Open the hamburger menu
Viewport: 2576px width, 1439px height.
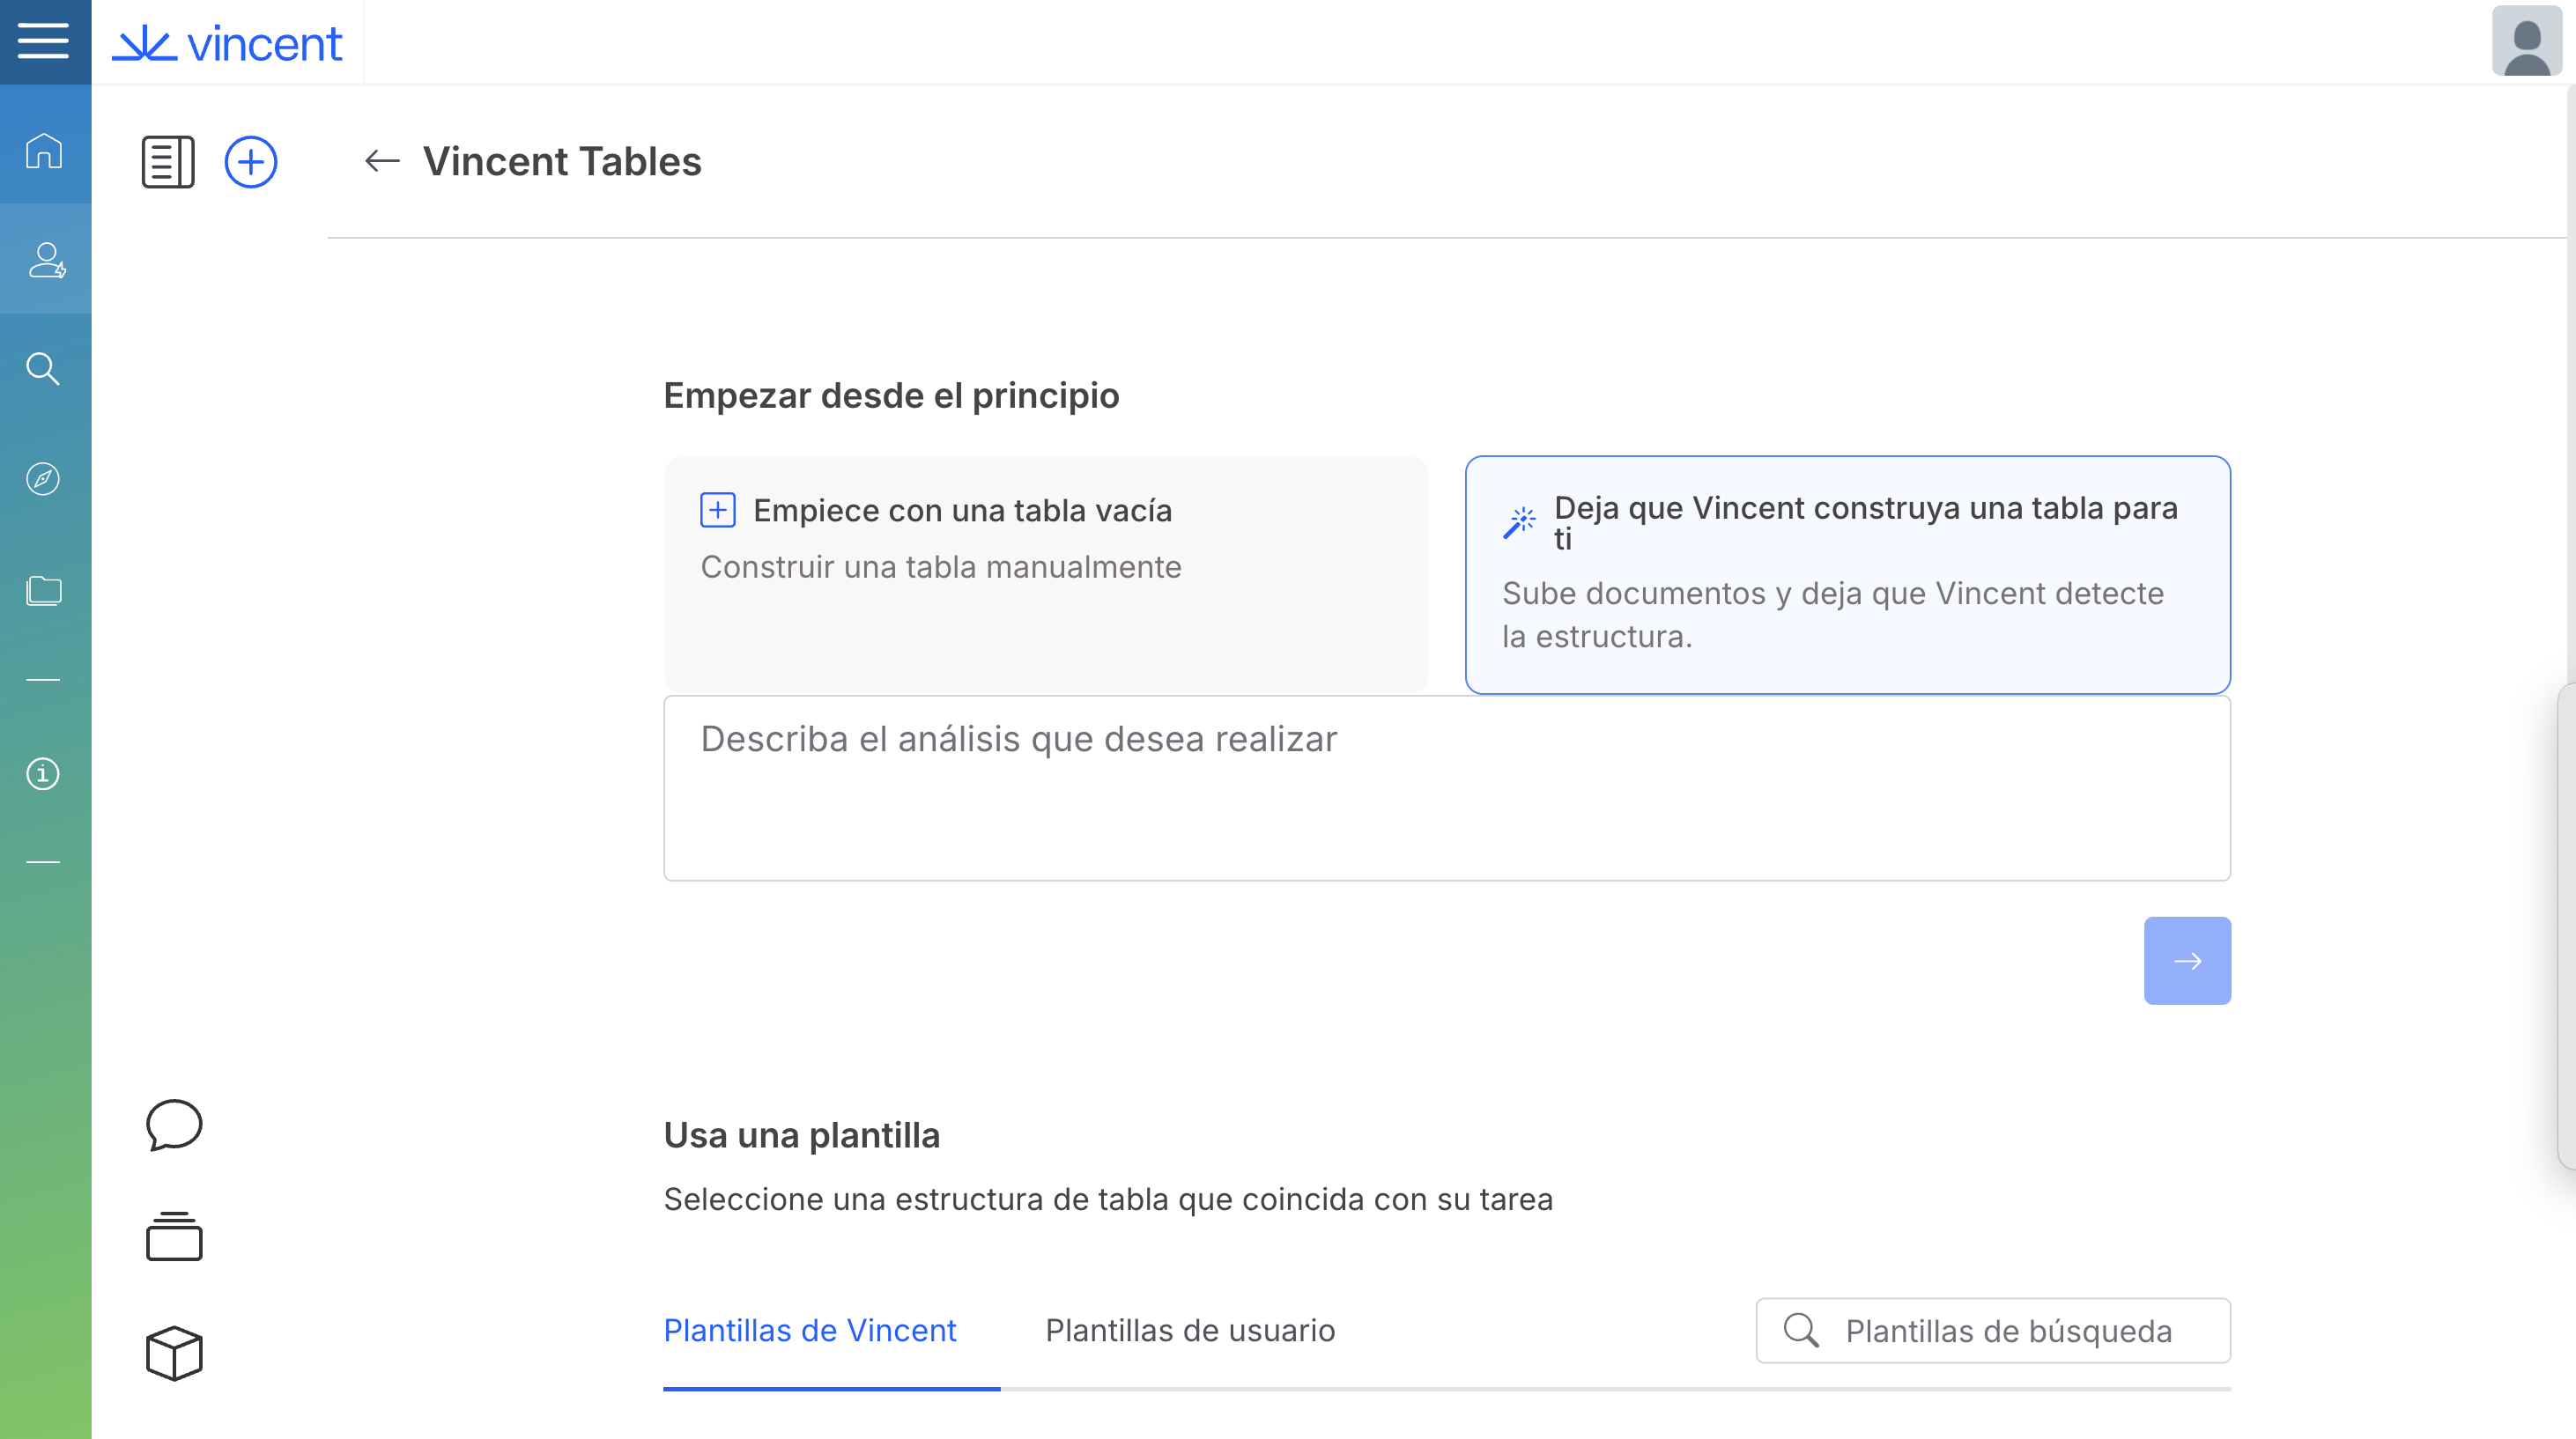[x=43, y=41]
